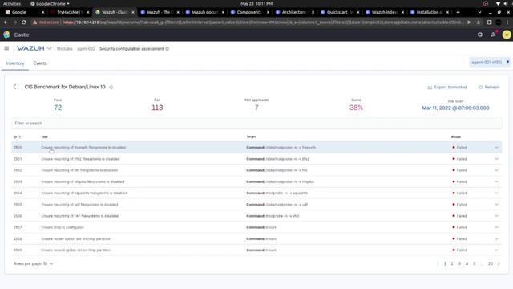Reload the page in Chrome
513x289 pixels.
click(24, 22)
